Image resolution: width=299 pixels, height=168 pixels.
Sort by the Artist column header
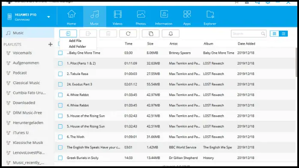pyautogui.click(x=173, y=44)
